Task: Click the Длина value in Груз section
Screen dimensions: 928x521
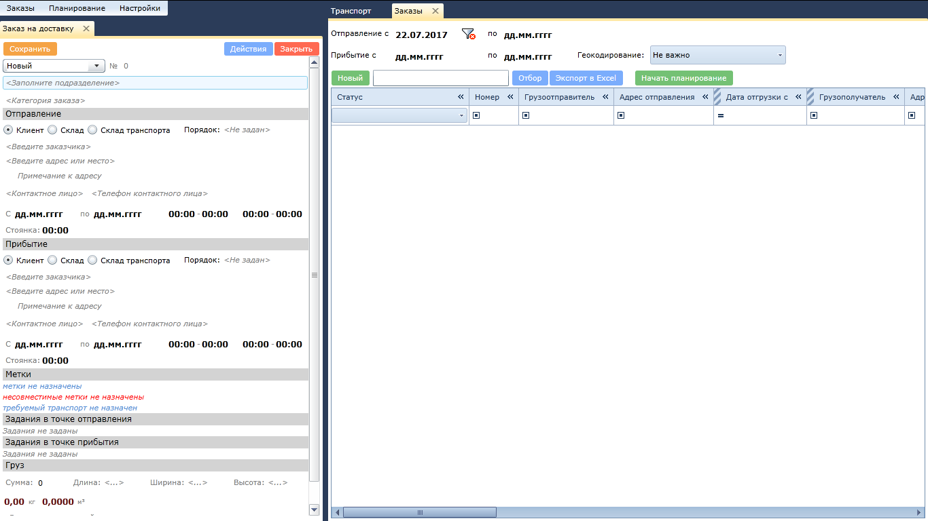Action: tap(114, 482)
